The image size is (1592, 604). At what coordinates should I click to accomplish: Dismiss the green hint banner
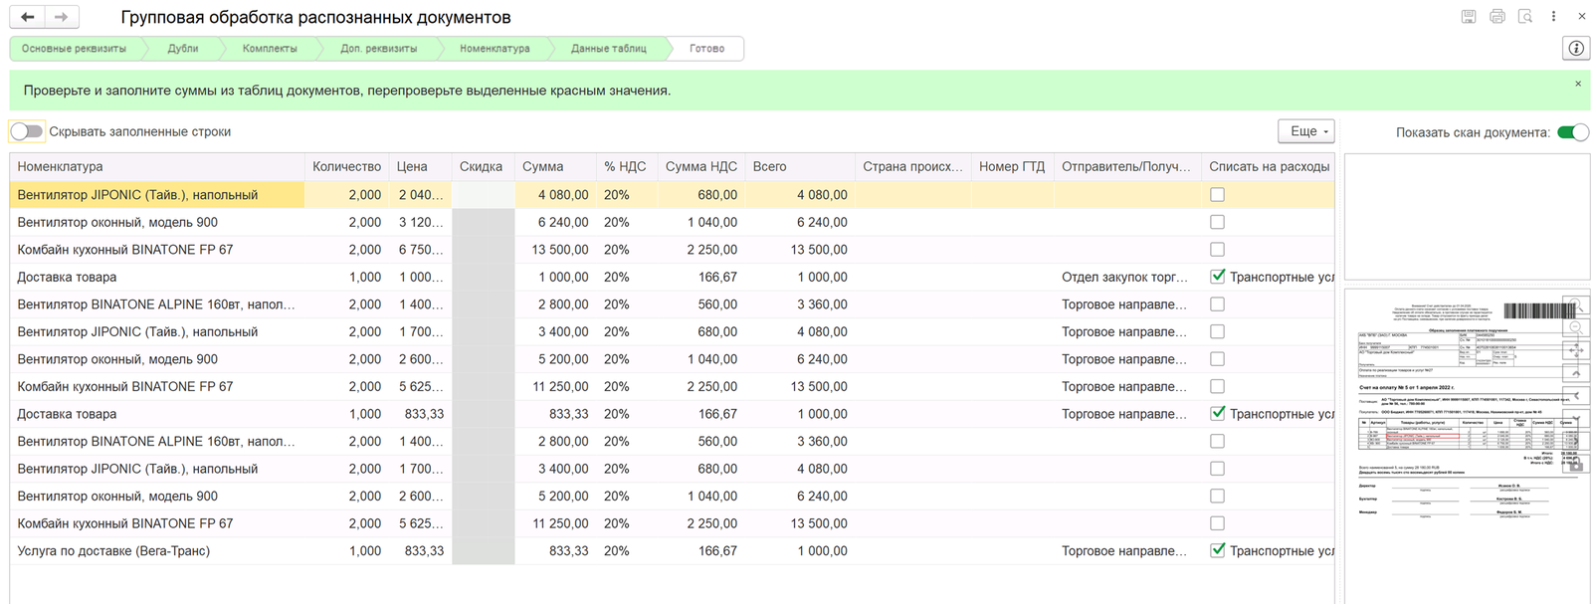[1578, 84]
